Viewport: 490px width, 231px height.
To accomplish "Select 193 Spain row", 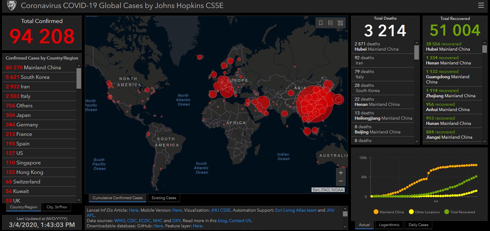I will (39, 144).
